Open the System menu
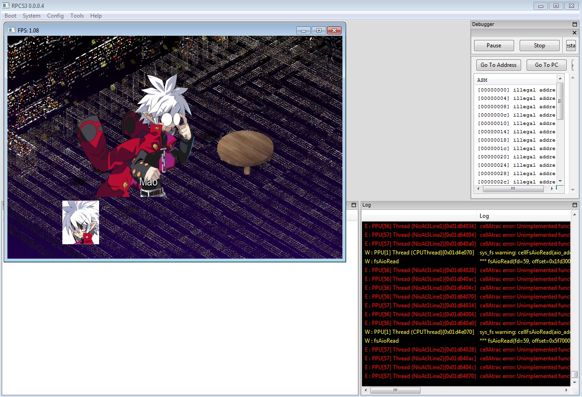This screenshot has width=582, height=397. coord(31,16)
